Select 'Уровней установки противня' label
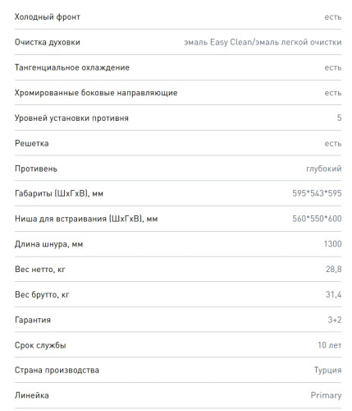 71,118
